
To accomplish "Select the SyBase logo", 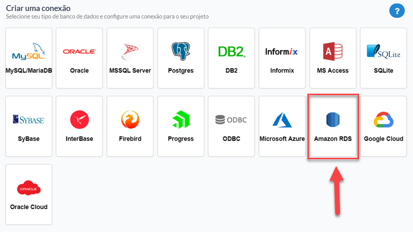I will tap(29, 119).
